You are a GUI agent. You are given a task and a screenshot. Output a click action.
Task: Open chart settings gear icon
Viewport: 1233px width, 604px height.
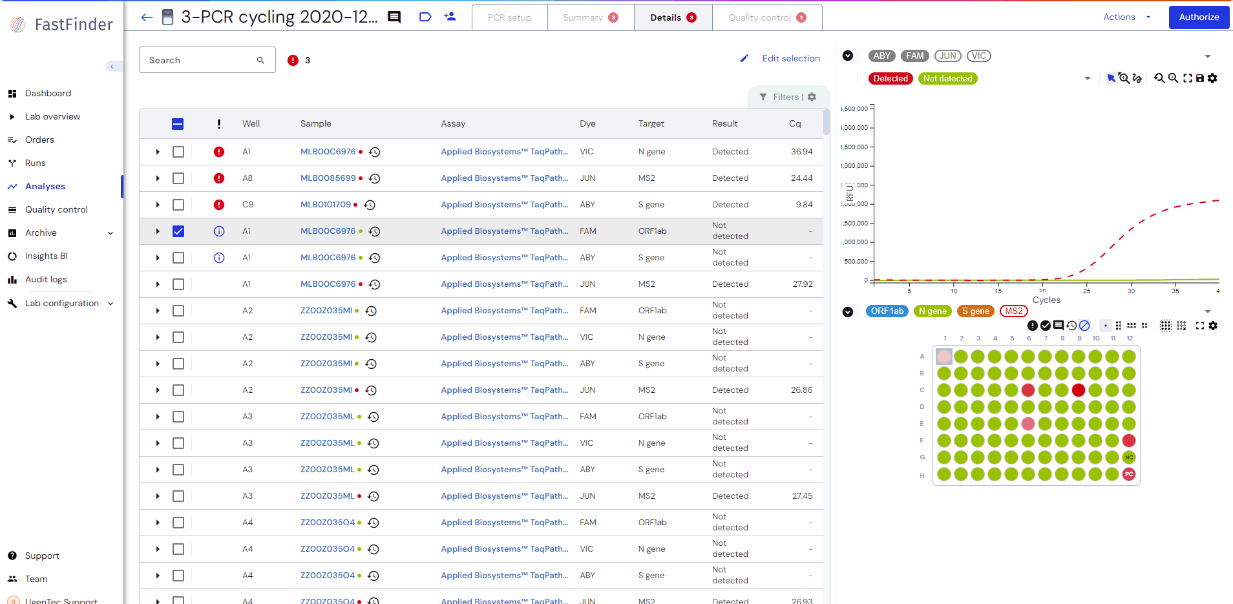click(x=1212, y=78)
